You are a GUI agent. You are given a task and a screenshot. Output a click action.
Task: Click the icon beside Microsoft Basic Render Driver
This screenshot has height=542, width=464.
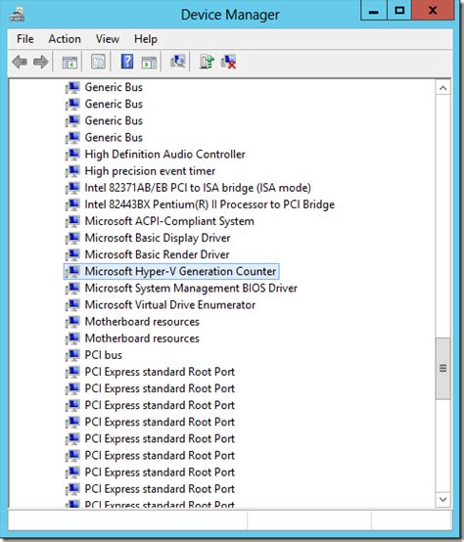[x=72, y=254]
